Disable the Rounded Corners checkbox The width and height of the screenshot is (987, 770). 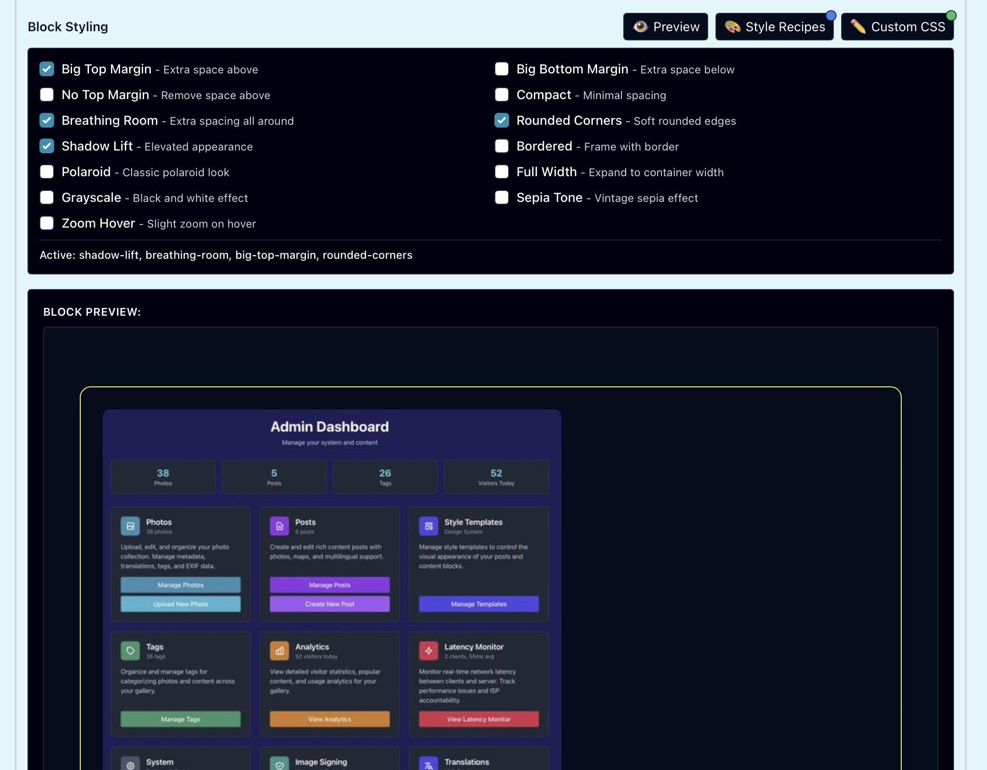(x=502, y=120)
